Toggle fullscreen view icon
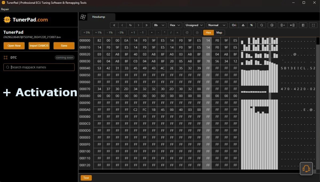Screen dimensions: 320x182 (313, 25)
